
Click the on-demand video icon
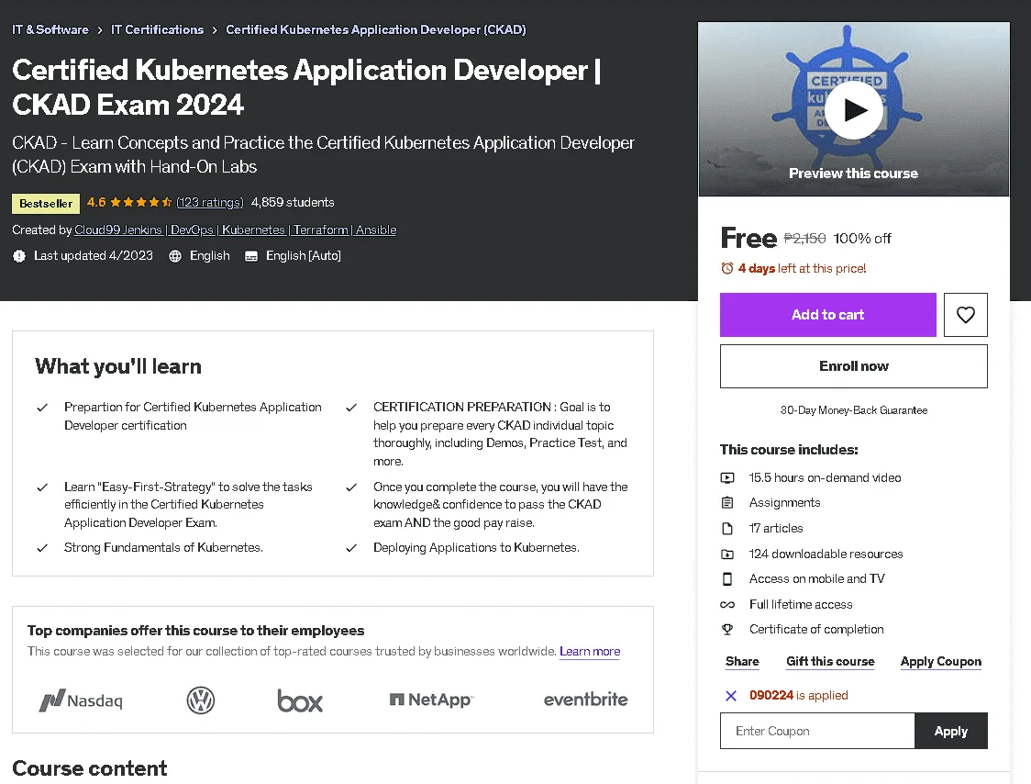(x=727, y=478)
